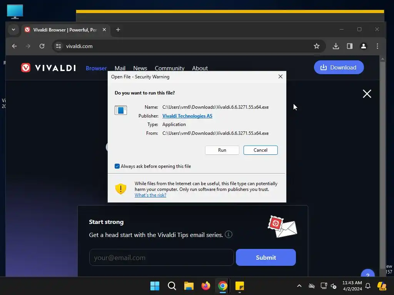Viewport: 394px width, 295px height.
Task: Click the Run button in security dialog
Action: pyautogui.click(x=222, y=150)
